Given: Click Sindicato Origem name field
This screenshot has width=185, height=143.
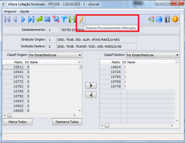Looking at the screenshot, I should click(x=96, y=40).
